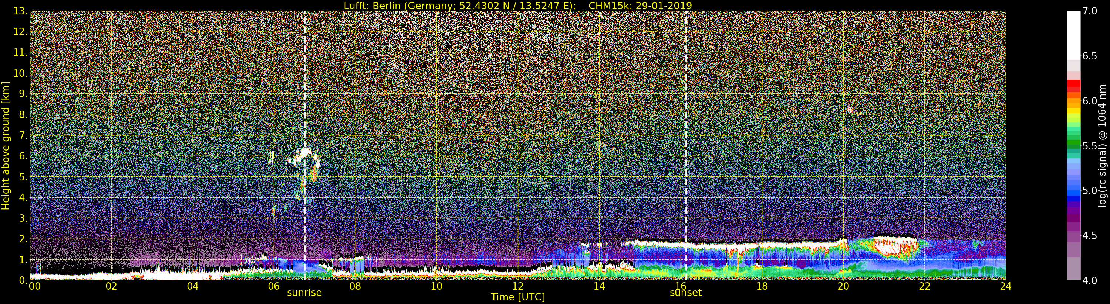Click the time axis tick label '06'

(274, 286)
